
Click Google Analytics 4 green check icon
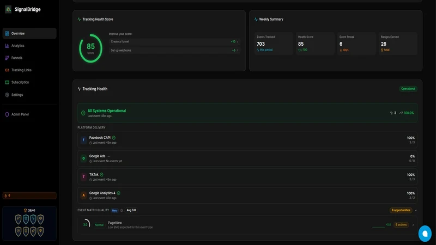(x=118, y=193)
